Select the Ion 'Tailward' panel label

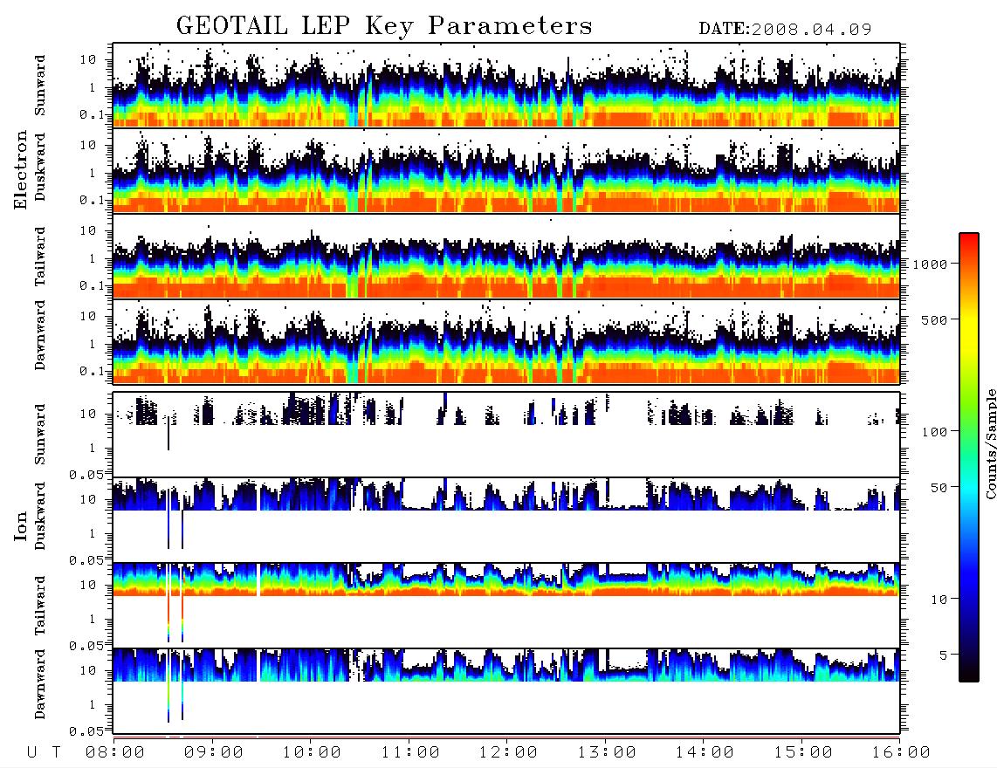coord(39,606)
